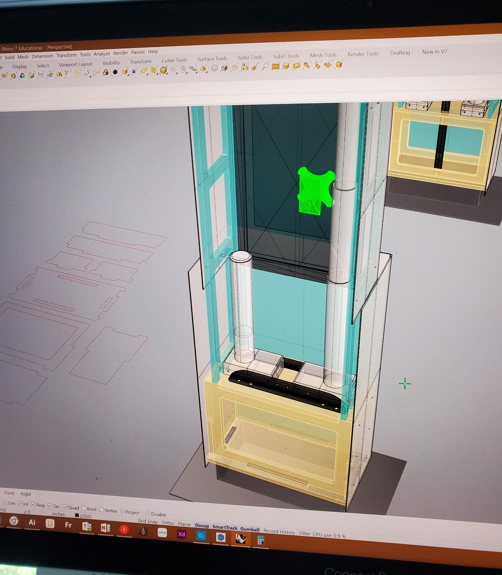The width and height of the screenshot is (502, 575).
Task: Click the black LOGO layer swatch
Action: click(77, 516)
